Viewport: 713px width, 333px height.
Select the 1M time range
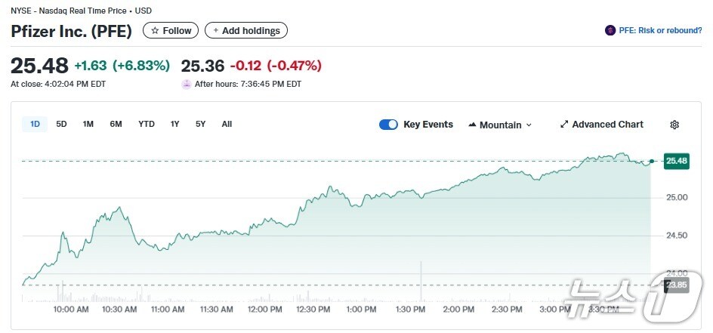pos(88,124)
